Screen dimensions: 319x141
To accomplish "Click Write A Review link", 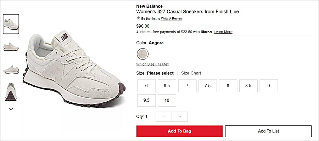I will coord(172,18).
